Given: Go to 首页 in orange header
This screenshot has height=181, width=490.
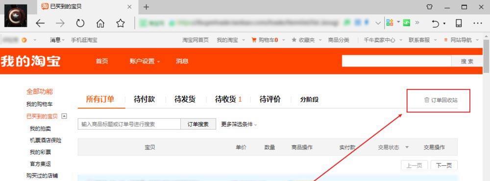Looking at the screenshot, I should point(102,61).
